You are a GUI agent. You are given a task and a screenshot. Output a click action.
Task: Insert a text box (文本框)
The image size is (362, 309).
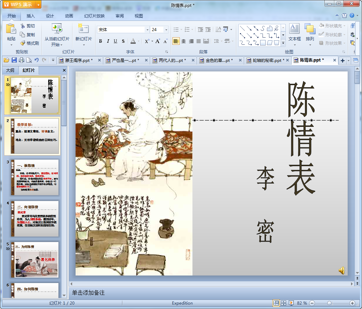294,33
